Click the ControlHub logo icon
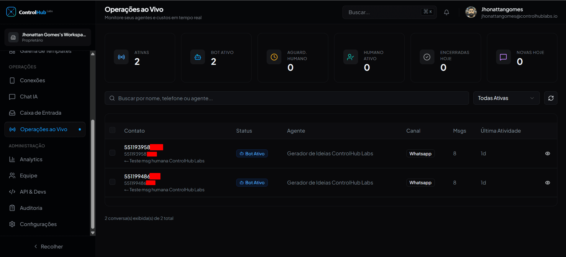The image size is (566, 257). tap(11, 12)
